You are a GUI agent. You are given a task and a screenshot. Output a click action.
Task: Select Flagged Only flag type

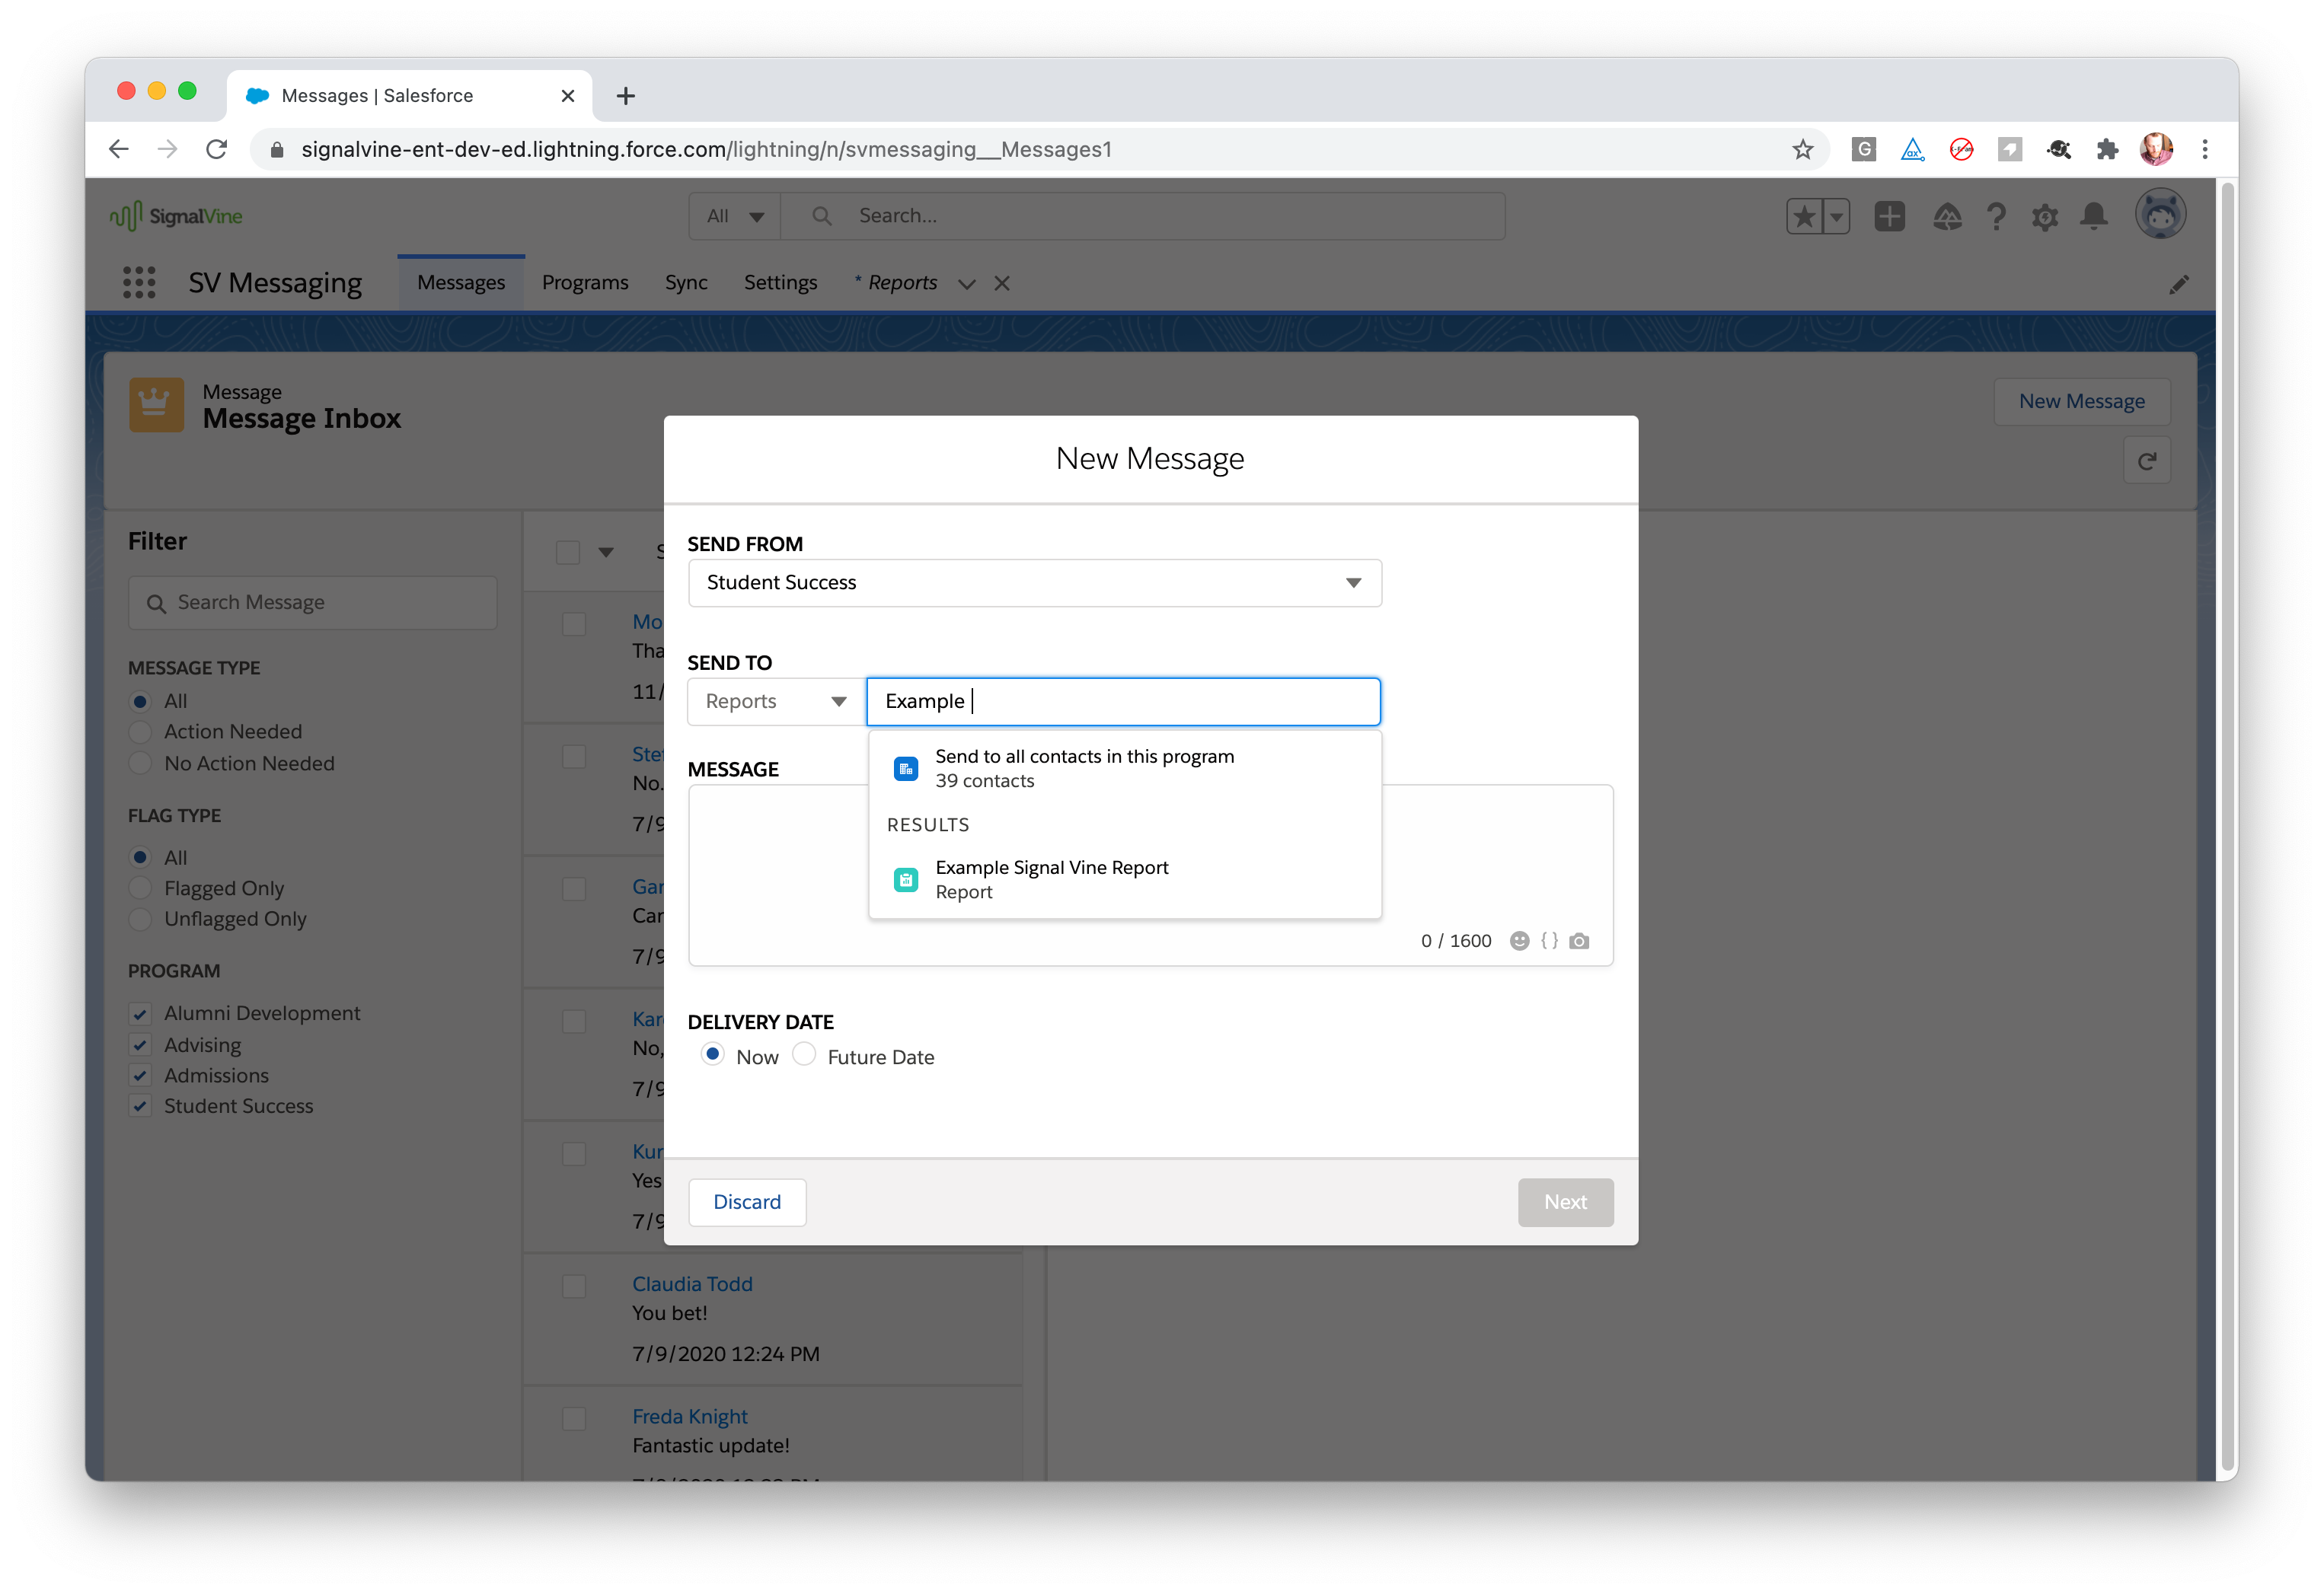pyautogui.click(x=141, y=888)
